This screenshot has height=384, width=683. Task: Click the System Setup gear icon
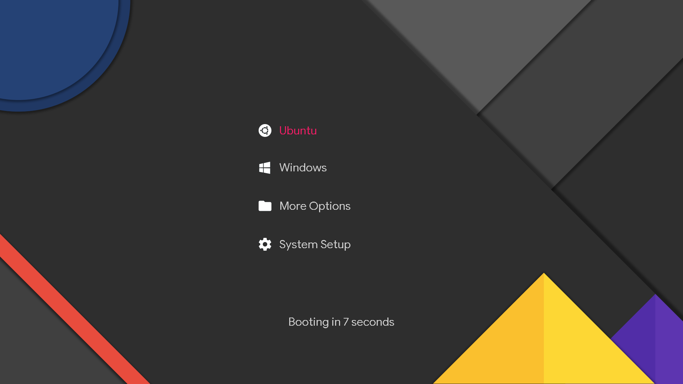[x=265, y=244]
